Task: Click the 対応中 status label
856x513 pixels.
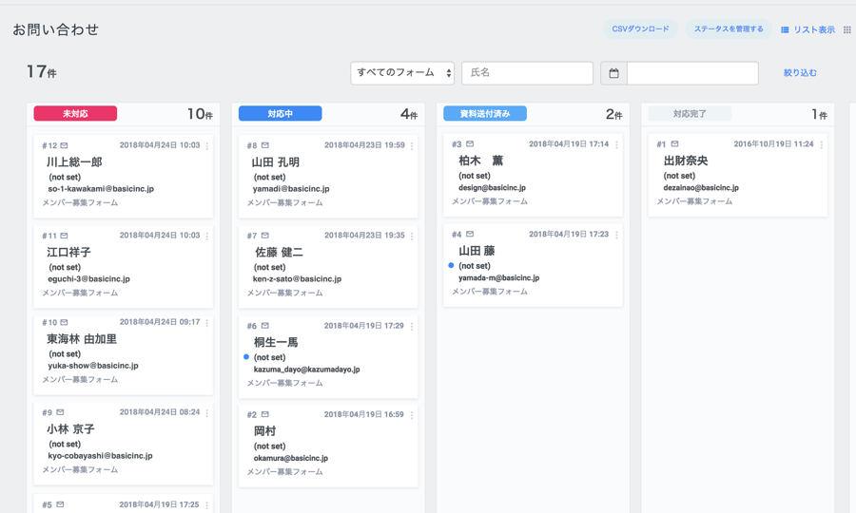Action: pos(280,114)
